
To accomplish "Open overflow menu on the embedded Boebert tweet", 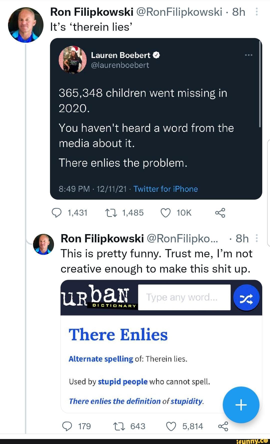I will (248, 54).
